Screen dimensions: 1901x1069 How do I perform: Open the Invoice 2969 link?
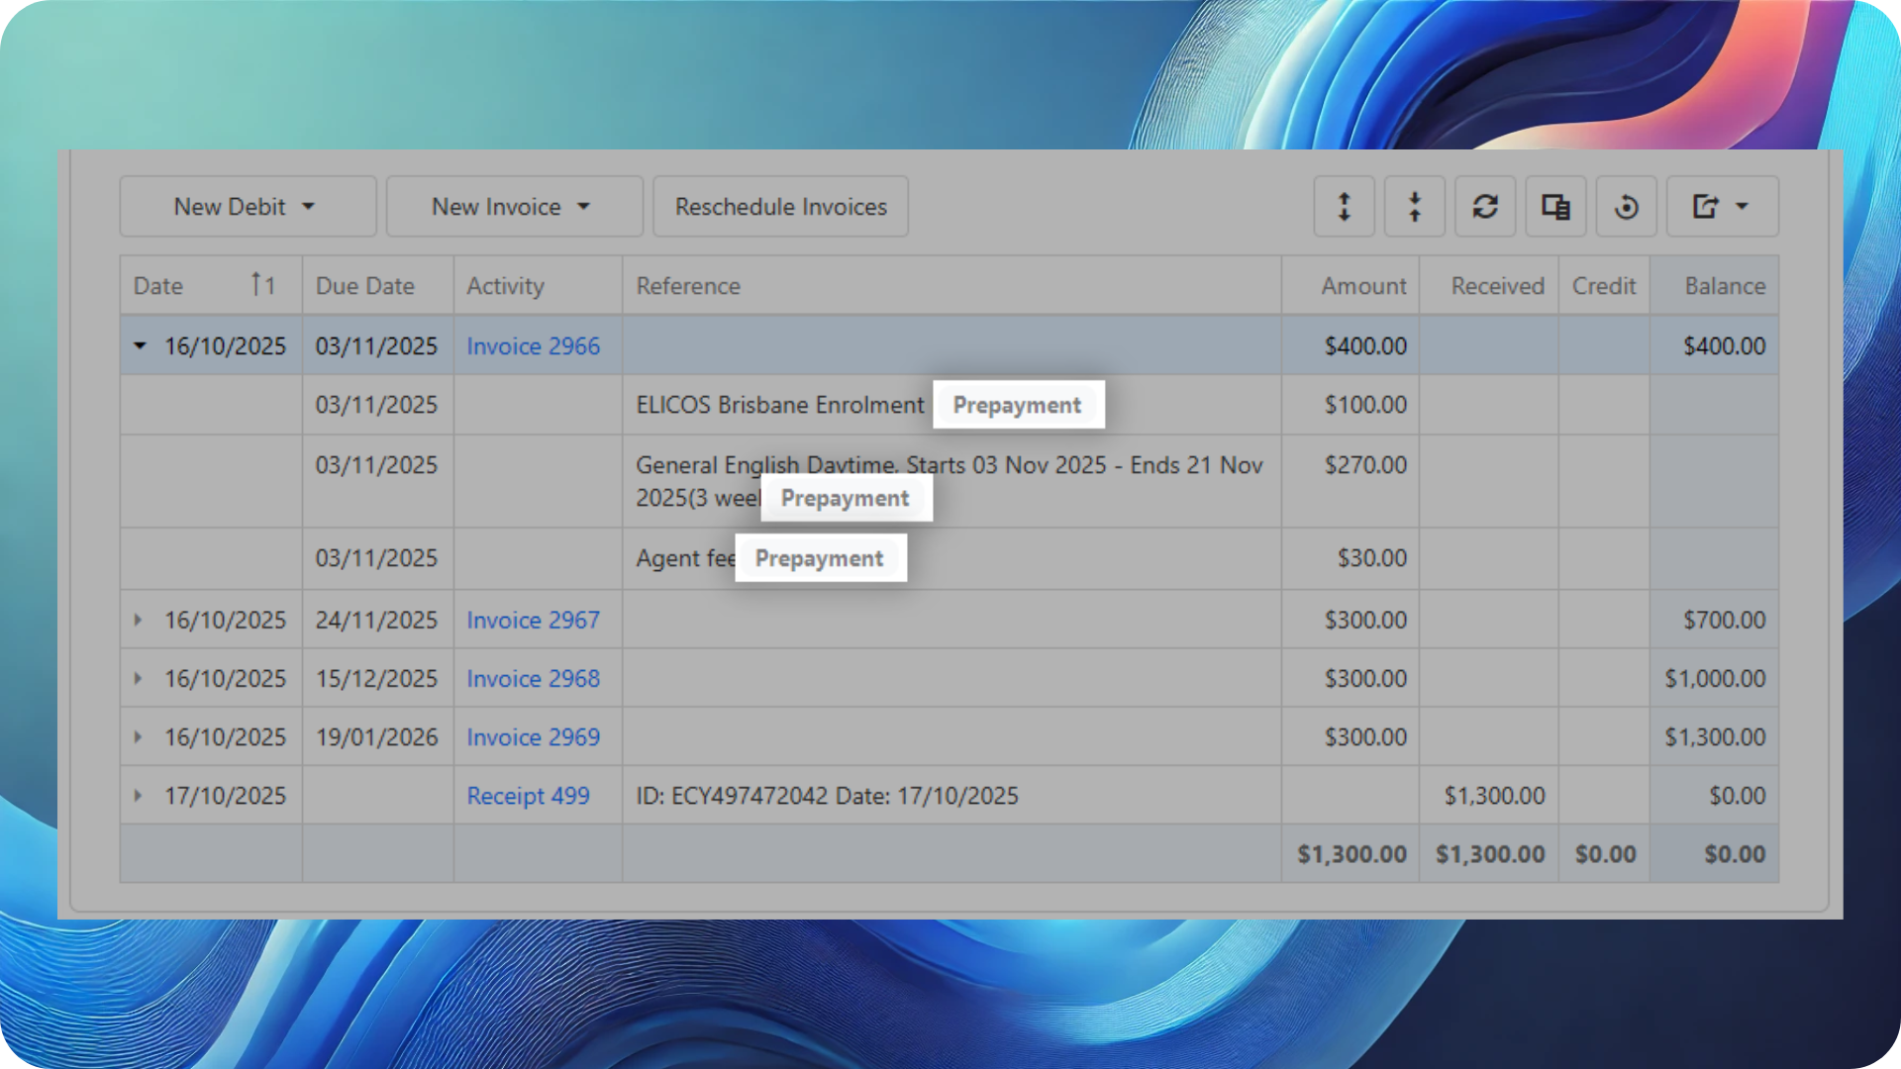(533, 736)
